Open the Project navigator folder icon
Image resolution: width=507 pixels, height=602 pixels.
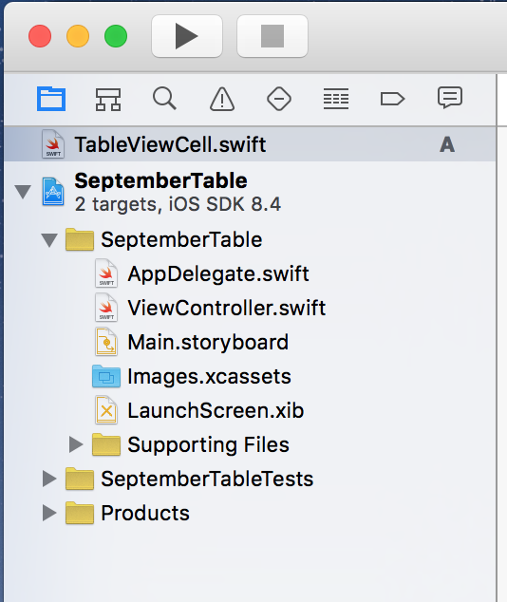[x=51, y=99]
